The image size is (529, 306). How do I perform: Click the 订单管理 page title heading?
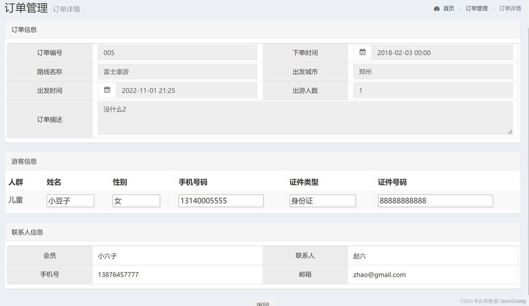click(25, 8)
